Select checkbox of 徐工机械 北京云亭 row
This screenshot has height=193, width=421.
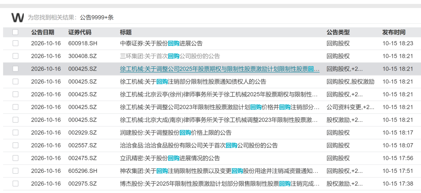[x=15, y=94]
